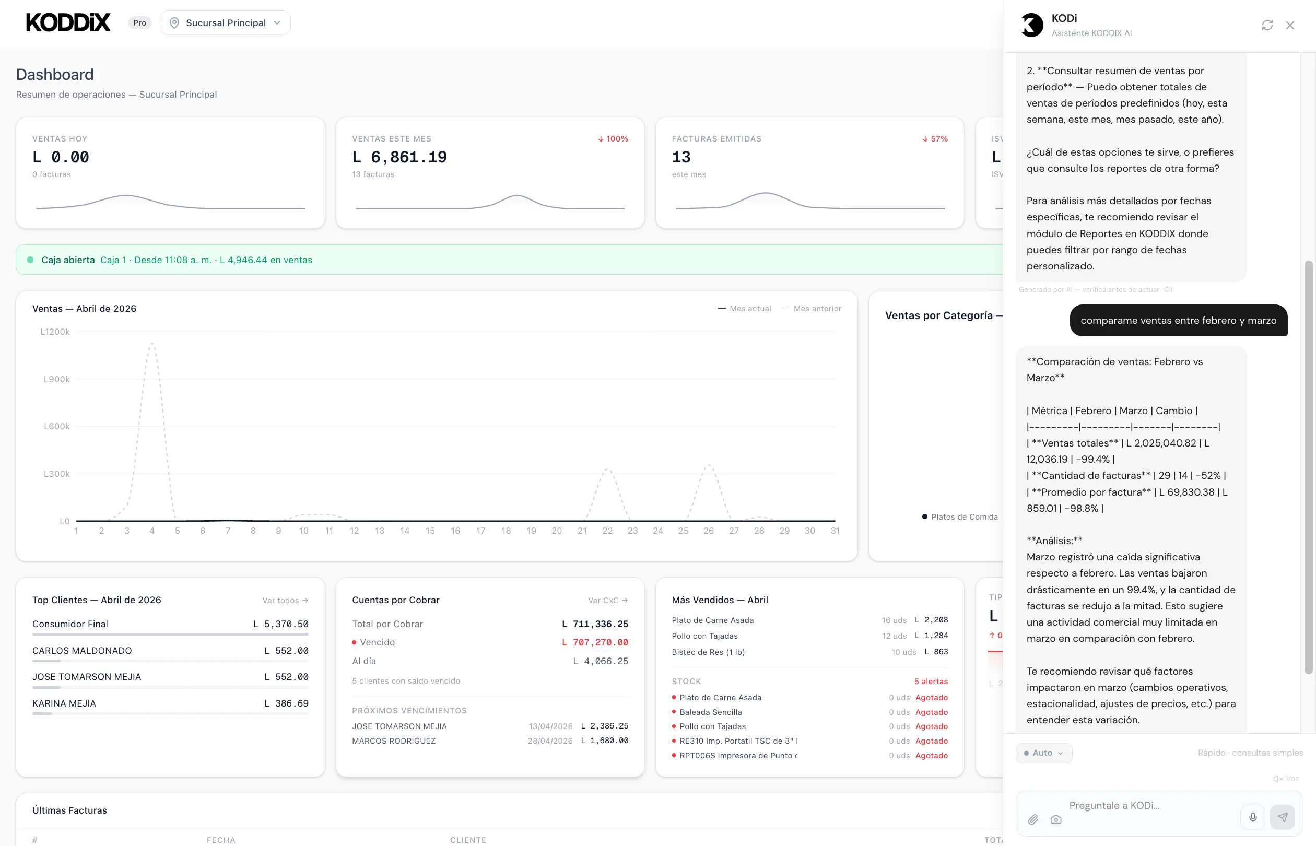The width and height of the screenshot is (1316, 846).
Task: Click the paper plane send icon
Action: click(1282, 817)
